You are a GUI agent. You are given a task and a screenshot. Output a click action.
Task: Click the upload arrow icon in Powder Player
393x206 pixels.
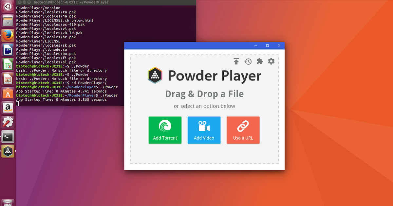click(x=236, y=61)
